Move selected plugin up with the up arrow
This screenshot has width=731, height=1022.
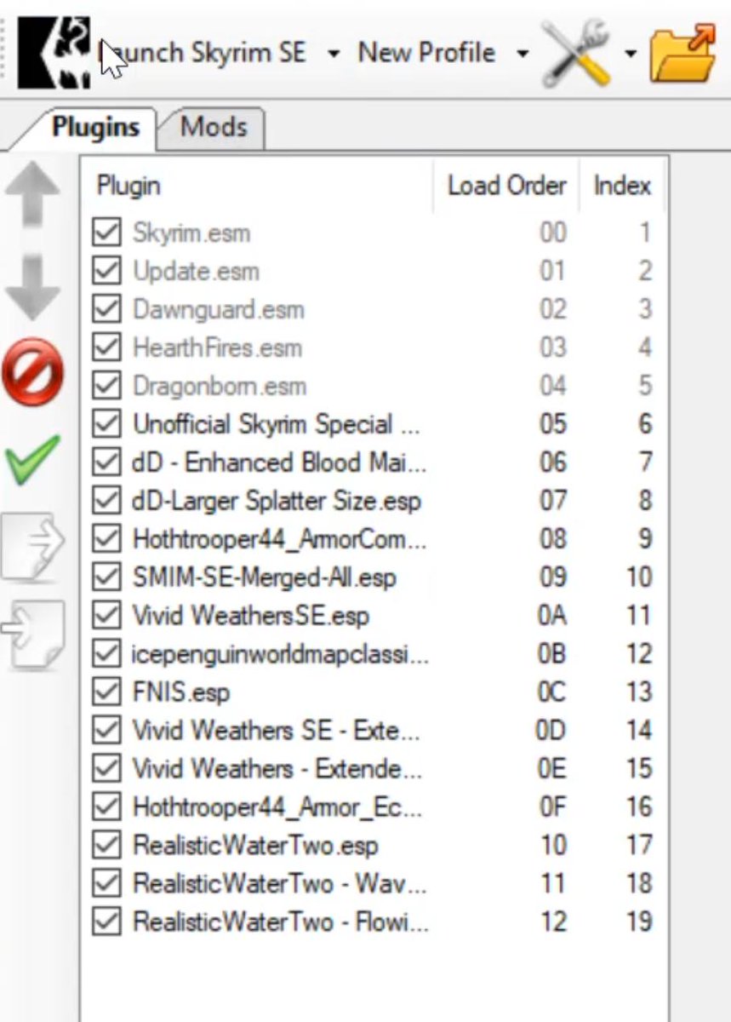31,195
